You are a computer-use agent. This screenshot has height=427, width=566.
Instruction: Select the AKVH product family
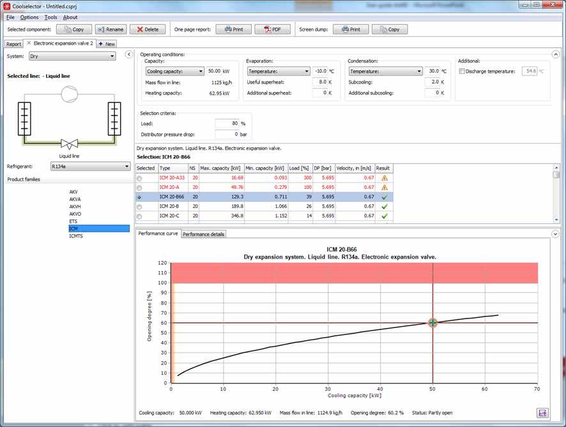tap(75, 207)
